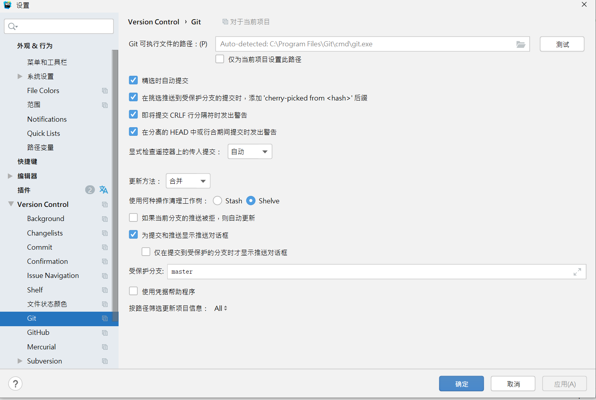Click the project-level icon beside 文件状态颜色
The image size is (596, 400).
pos(105,304)
